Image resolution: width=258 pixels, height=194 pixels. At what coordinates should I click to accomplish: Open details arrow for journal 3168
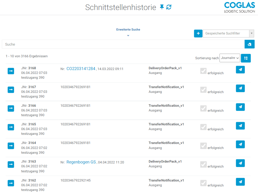tap(11, 71)
